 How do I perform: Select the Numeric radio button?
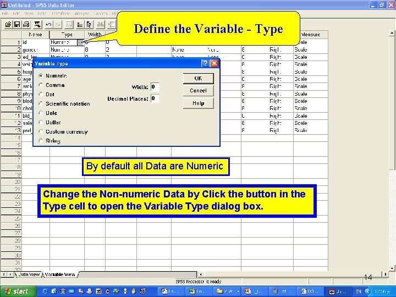(x=41, y=76)
